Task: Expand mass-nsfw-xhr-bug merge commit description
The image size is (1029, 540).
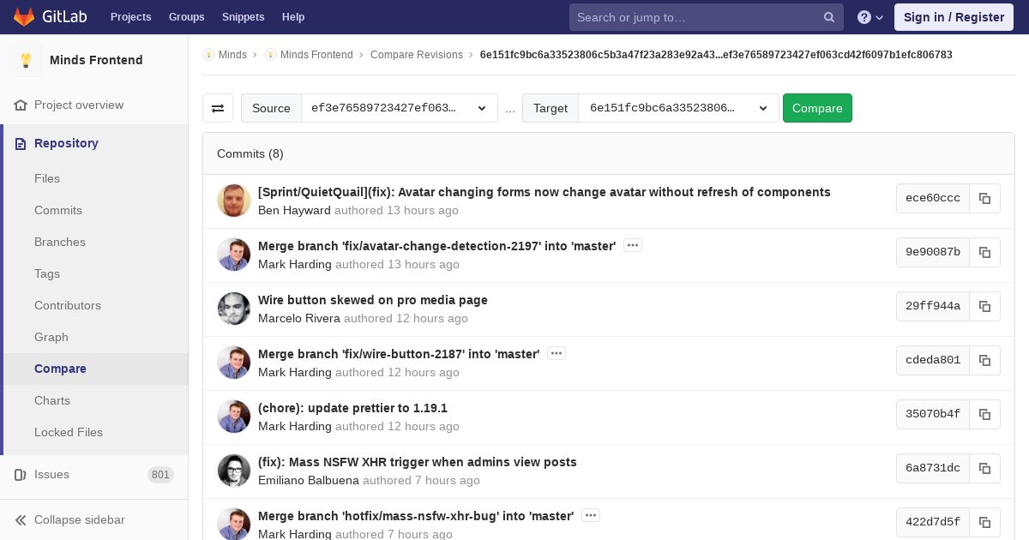Action: pyautogui.click(x=591, y=516)
